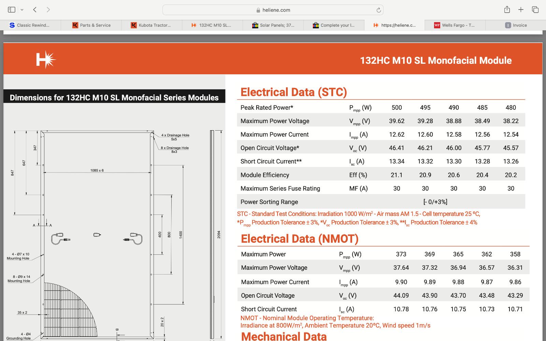Click the 1085 x 6 dimension label

[x=97, y=170]
